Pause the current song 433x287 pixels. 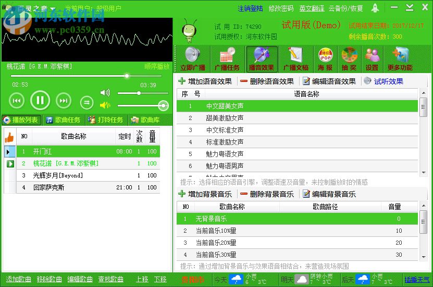coord(40,100)
